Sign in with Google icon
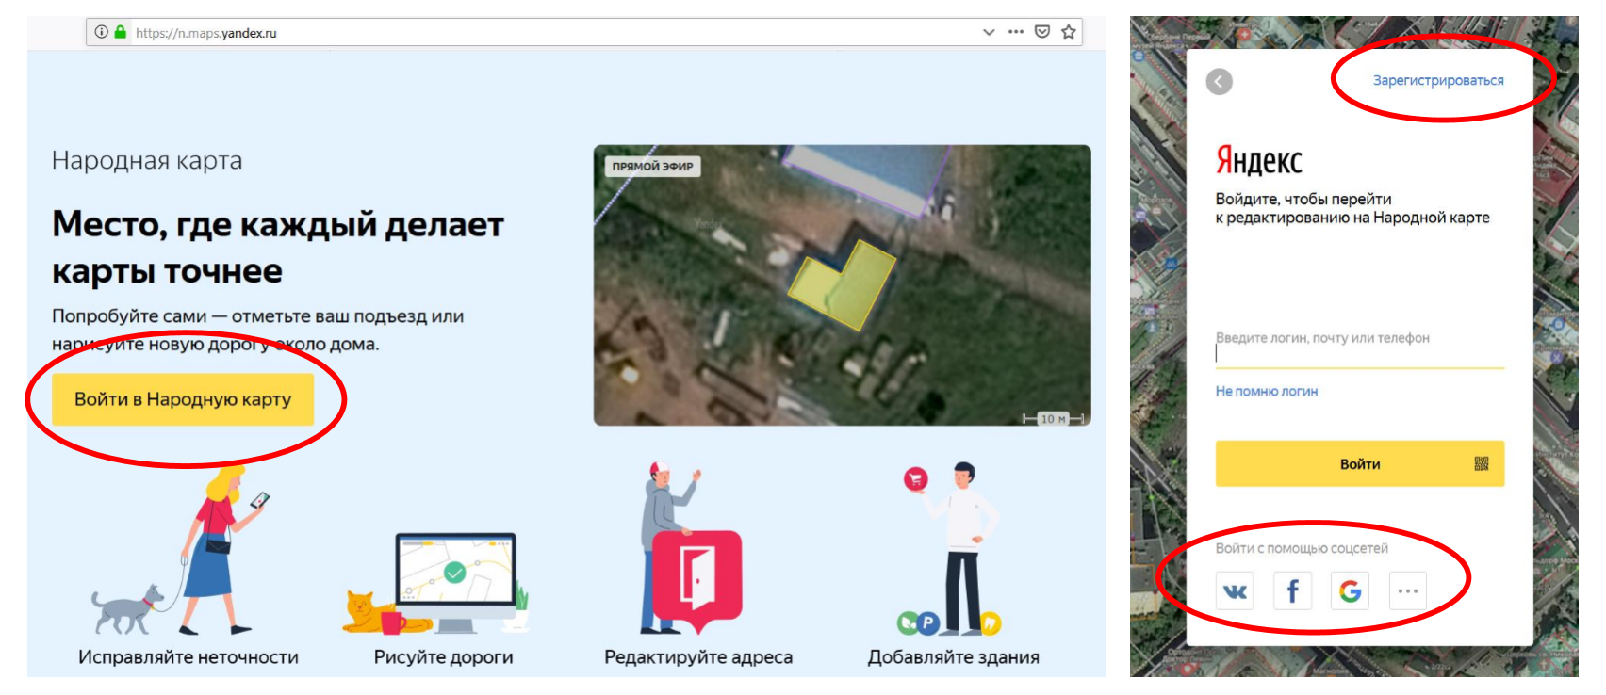 tap(1351, 591)
